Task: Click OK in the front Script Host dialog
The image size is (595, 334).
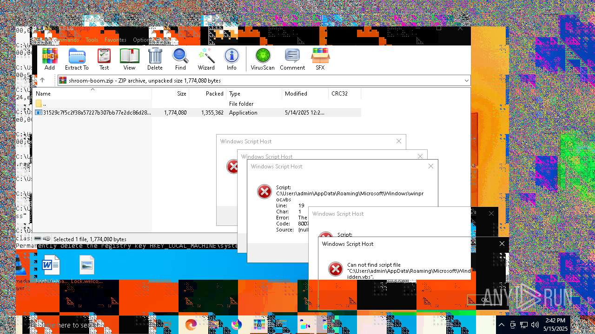Action: click(484, 300)
